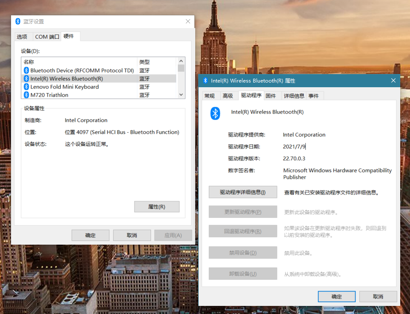
Task: Click 卸载设备(U) button
Action: tap(243, 274)
